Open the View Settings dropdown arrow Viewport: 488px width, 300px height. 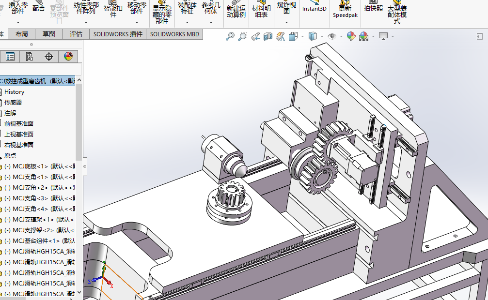coord(393,37)
